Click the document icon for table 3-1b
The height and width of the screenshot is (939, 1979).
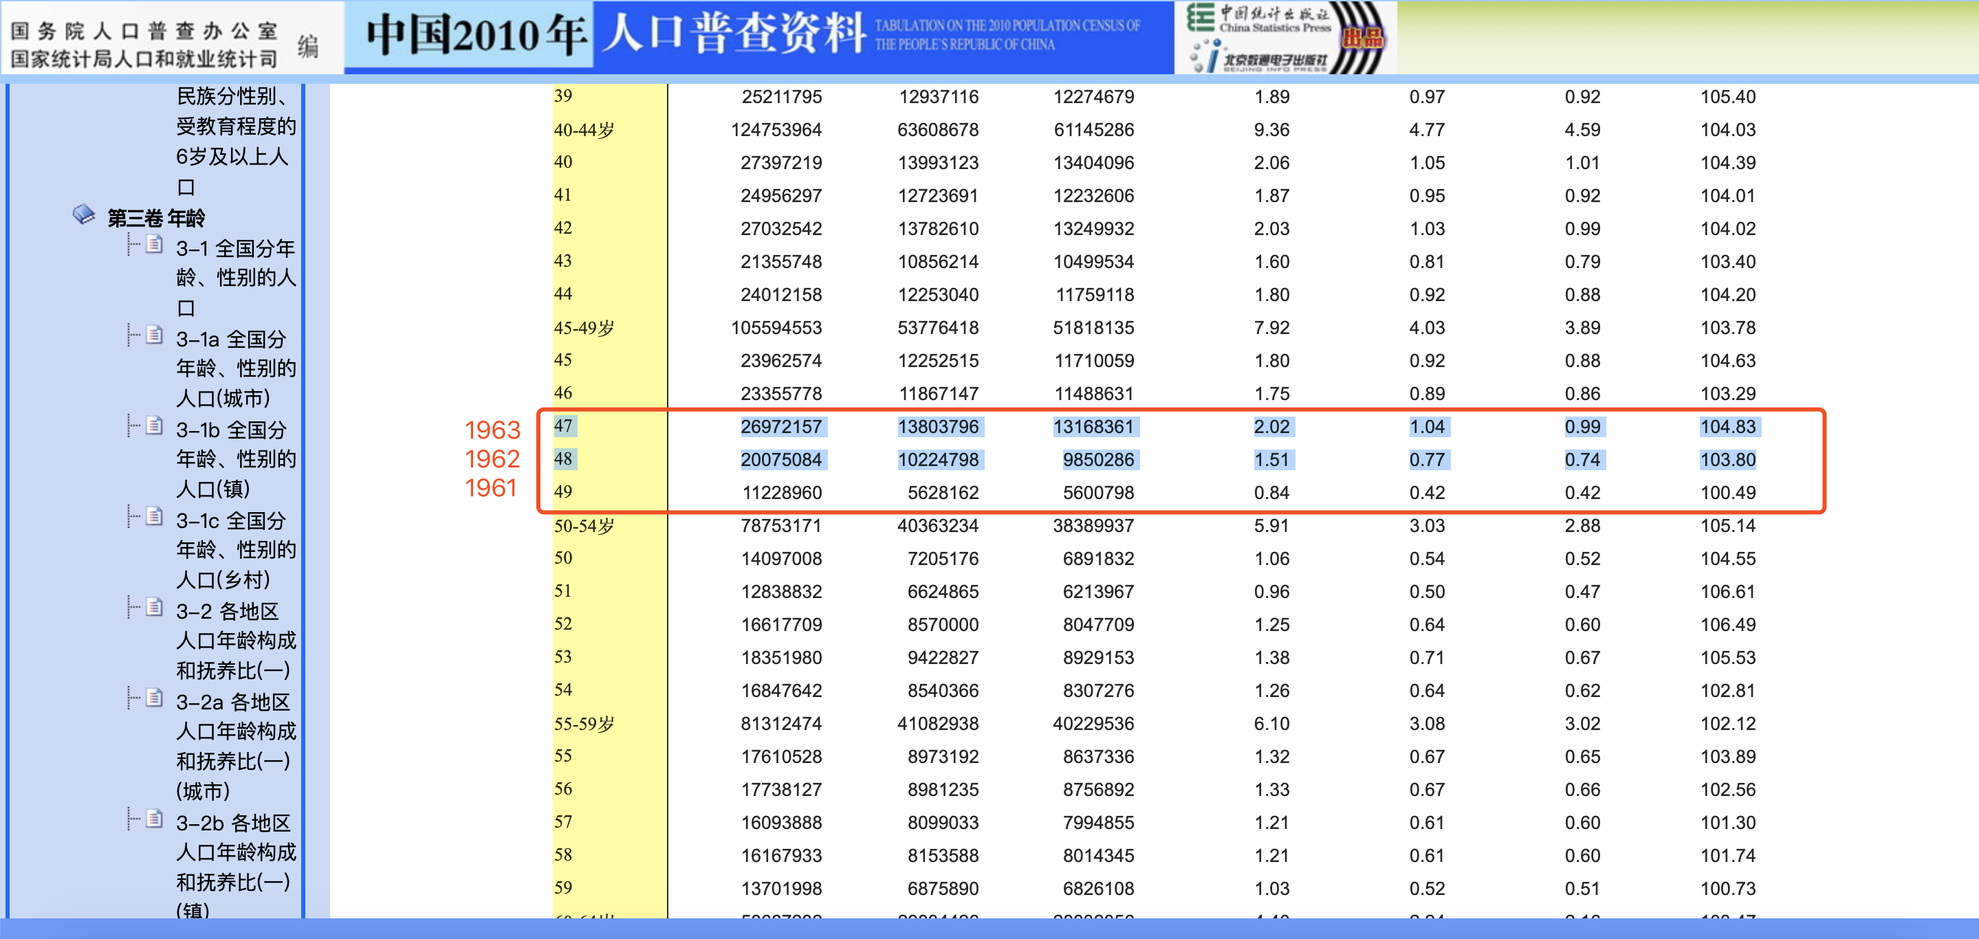pos(155,426)
